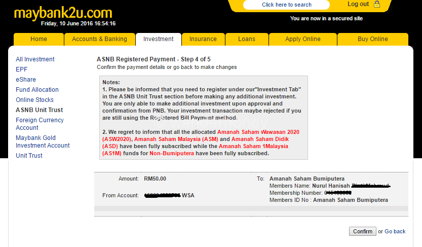Click 'You are now in a secured site' text
422x247 pixels.
click(x=326, y=19)
